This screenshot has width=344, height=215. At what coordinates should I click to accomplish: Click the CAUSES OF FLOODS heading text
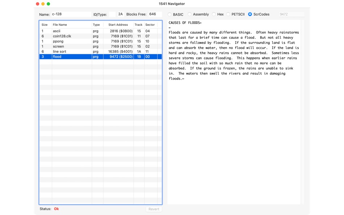click(184, 22)
